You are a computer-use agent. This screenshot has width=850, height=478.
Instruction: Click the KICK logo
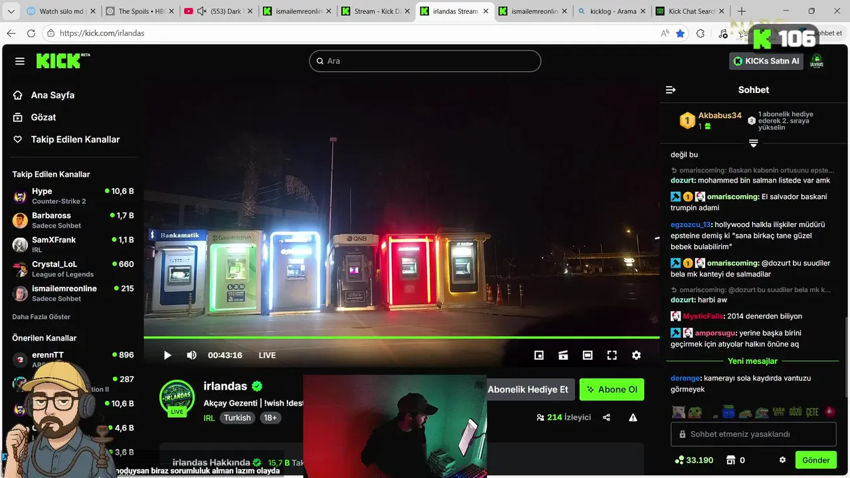[x=62, y=60]
